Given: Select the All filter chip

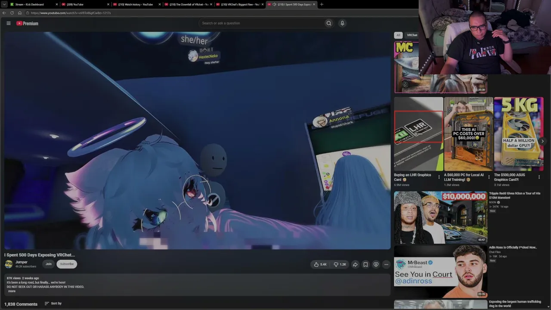Looking at the screenshot, I should 398,35.
